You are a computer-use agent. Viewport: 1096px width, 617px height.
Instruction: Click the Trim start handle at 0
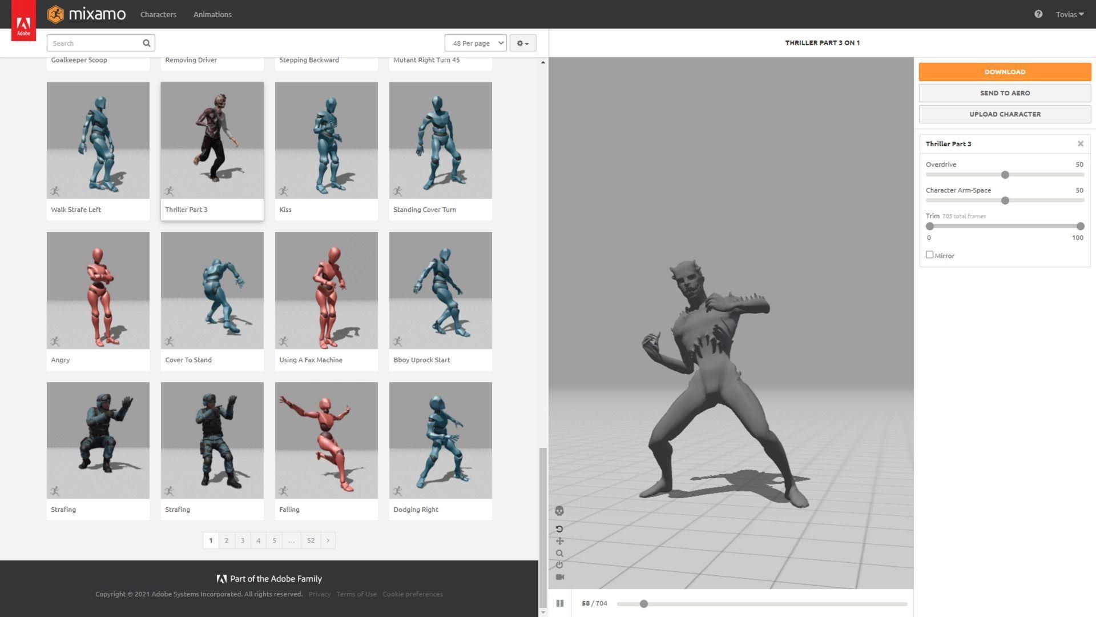pos(930,226)
